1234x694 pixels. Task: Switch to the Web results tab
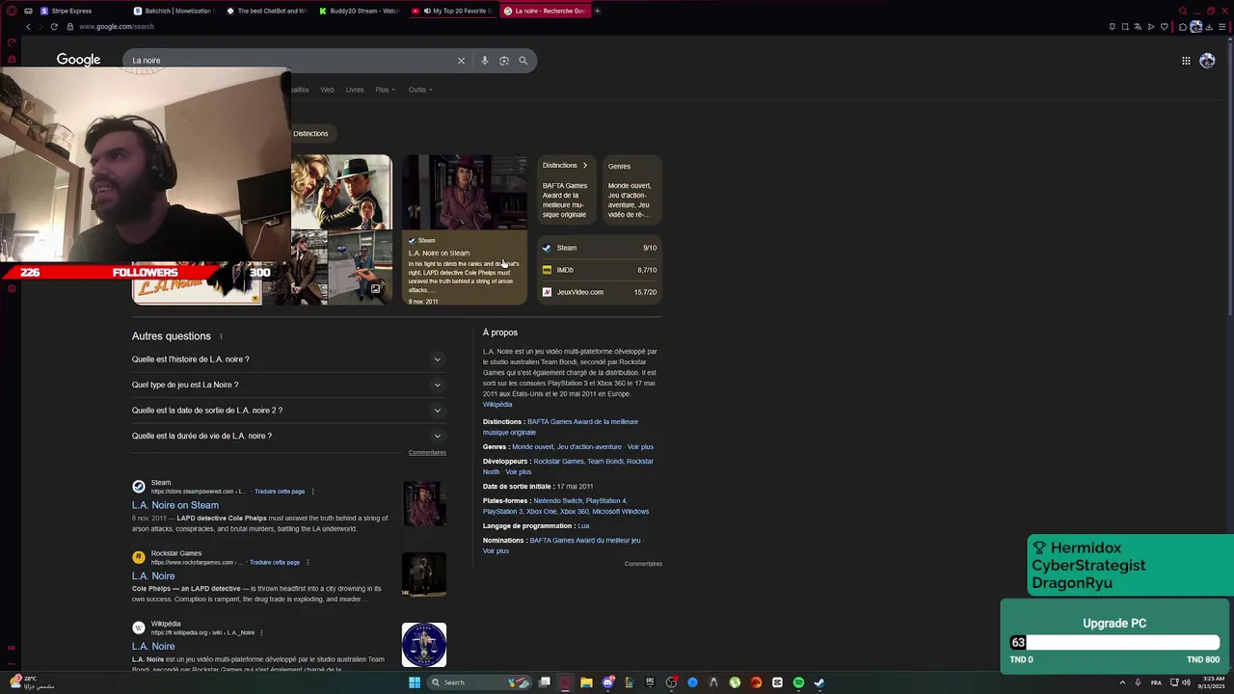tap(327, 90)
